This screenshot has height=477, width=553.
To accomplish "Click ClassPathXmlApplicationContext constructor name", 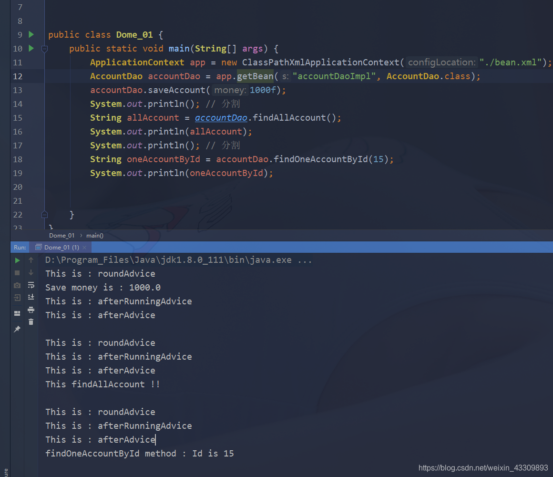I will tap(320, 62).
